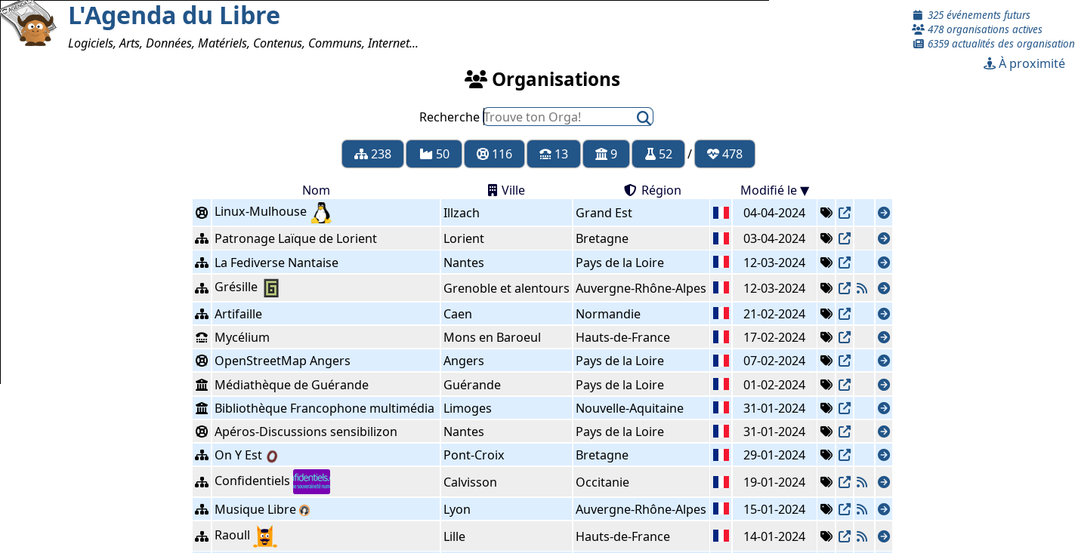The width and height of the screenshot is (1075, 553).
Task: Filter by button showing 13
Action: (553, 154)
